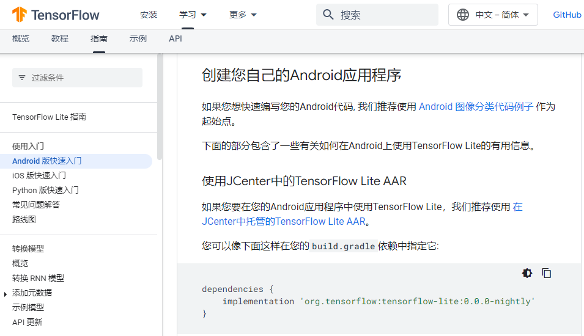
Task: Click the sidebar vertical scrollbar
Action: click(160, 107)
